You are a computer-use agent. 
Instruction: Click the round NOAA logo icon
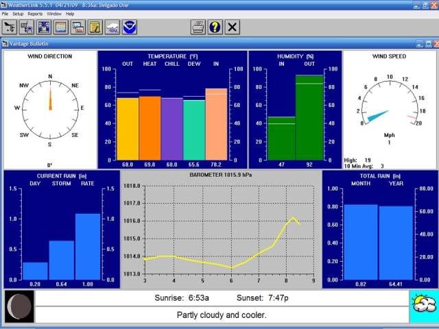(130, 27)
